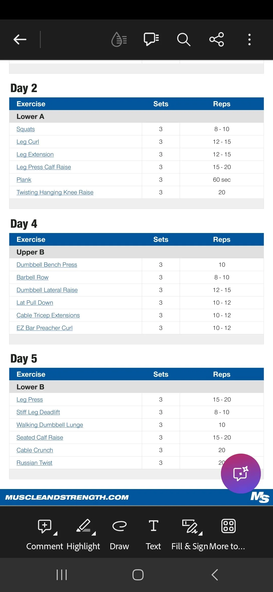Tap the back arrow in top bar
This screenshot has height=592, width=273.
(20, 39)
